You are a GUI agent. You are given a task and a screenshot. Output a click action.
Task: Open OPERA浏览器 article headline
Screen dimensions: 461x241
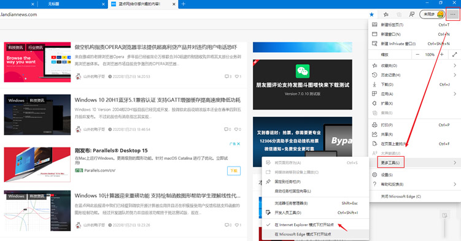click(156, 47)
